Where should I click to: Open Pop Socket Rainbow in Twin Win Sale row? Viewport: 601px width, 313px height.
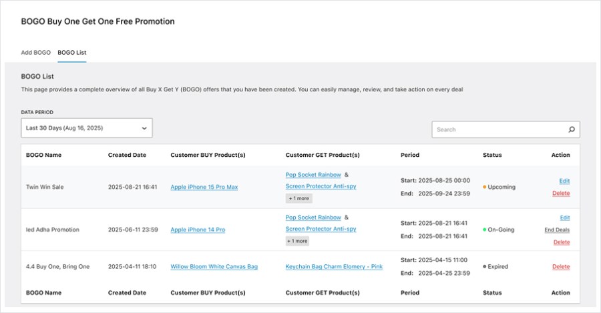click(313, 175)
